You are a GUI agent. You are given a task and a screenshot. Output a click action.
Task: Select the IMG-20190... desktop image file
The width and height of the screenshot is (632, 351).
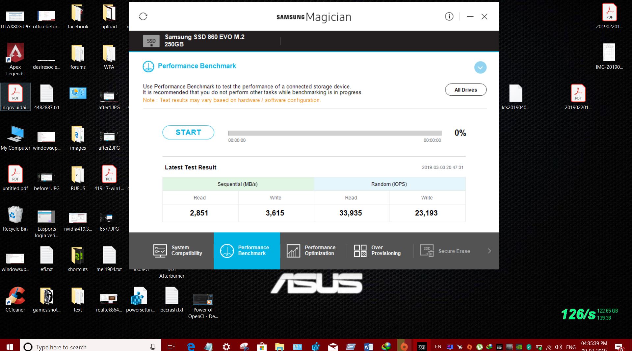tap(609, 57)
